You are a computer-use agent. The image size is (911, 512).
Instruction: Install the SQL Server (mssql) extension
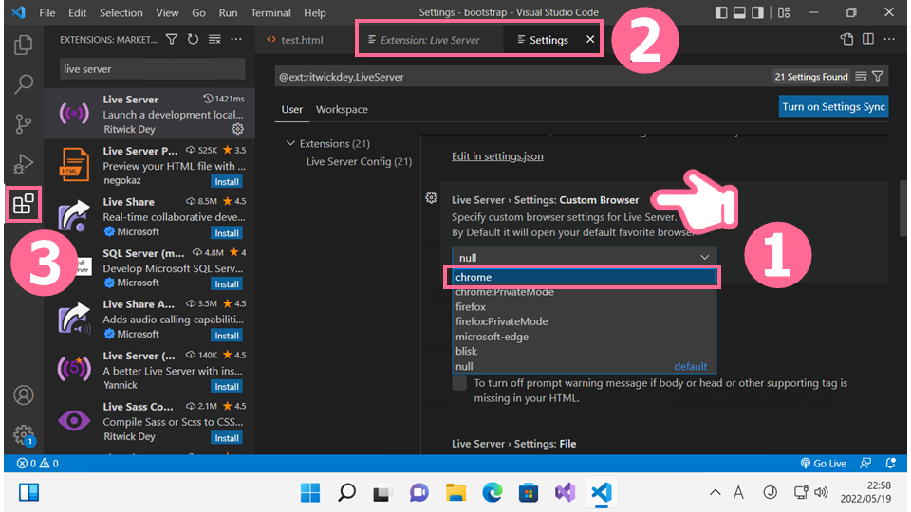pyautogui.click(x=227, y=283)
